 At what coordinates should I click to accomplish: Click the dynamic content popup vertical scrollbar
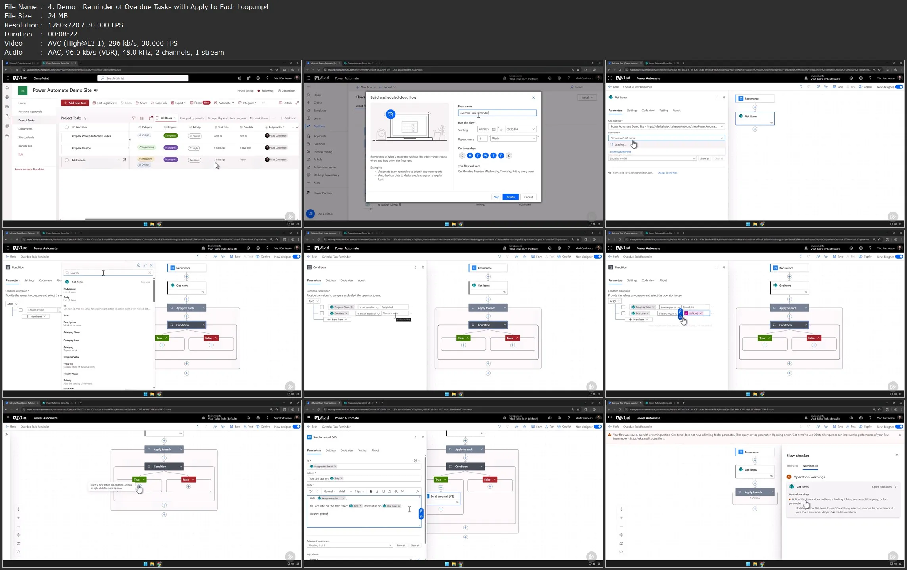tap(154, 291)
